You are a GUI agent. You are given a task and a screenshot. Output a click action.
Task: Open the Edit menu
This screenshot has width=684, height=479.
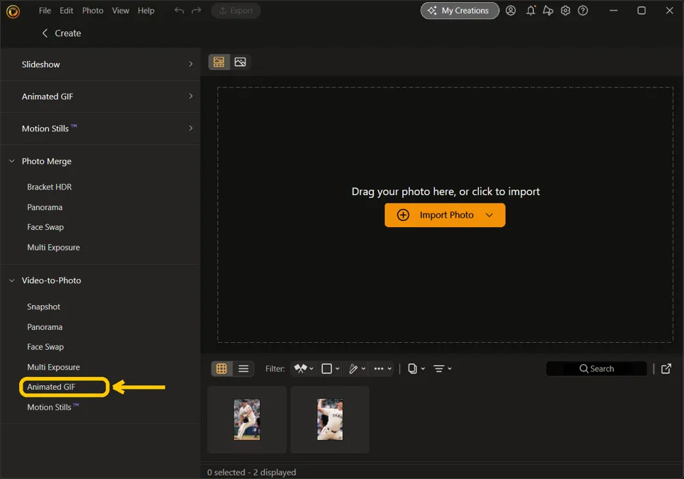coord(66,10)
